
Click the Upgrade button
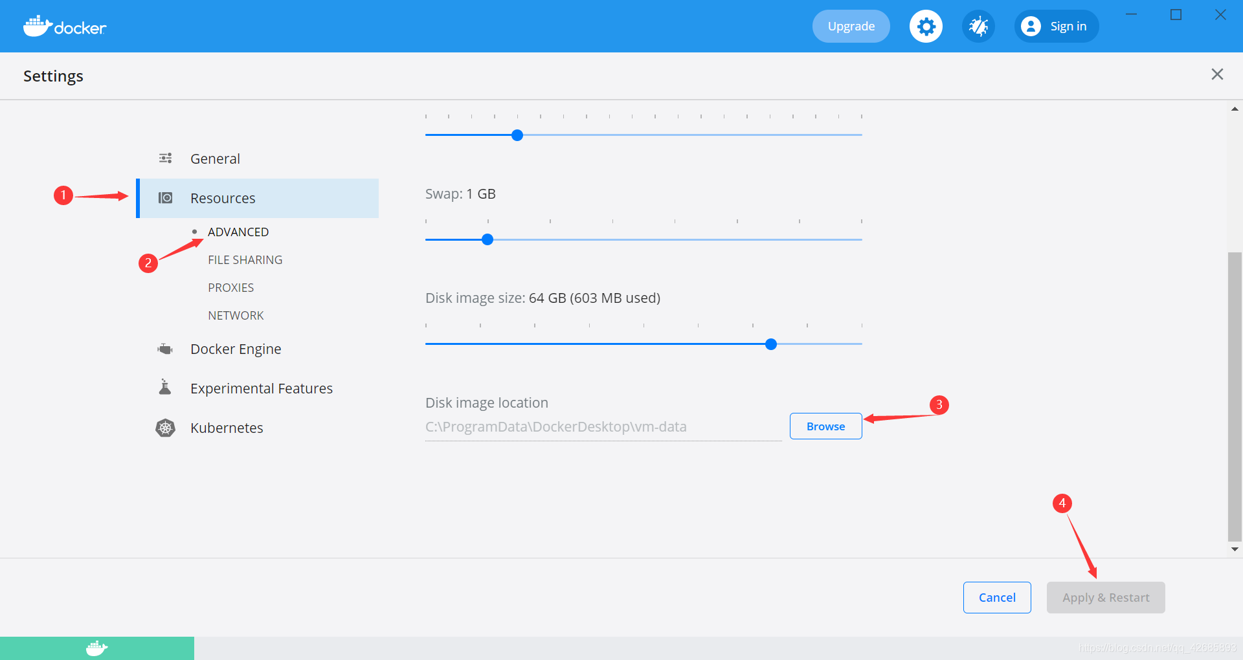(851, 27)
